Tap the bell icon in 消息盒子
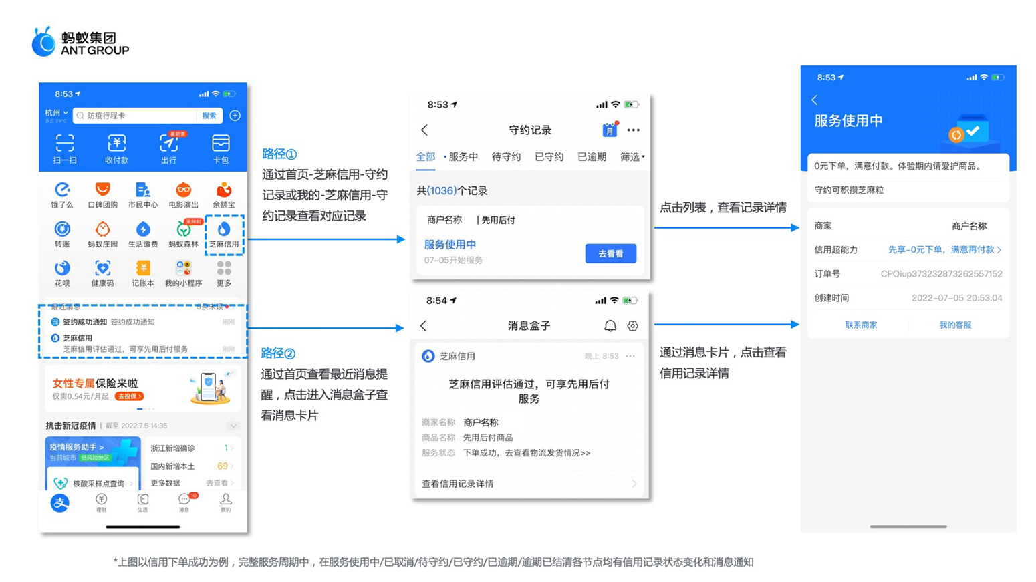 (610, 326)
